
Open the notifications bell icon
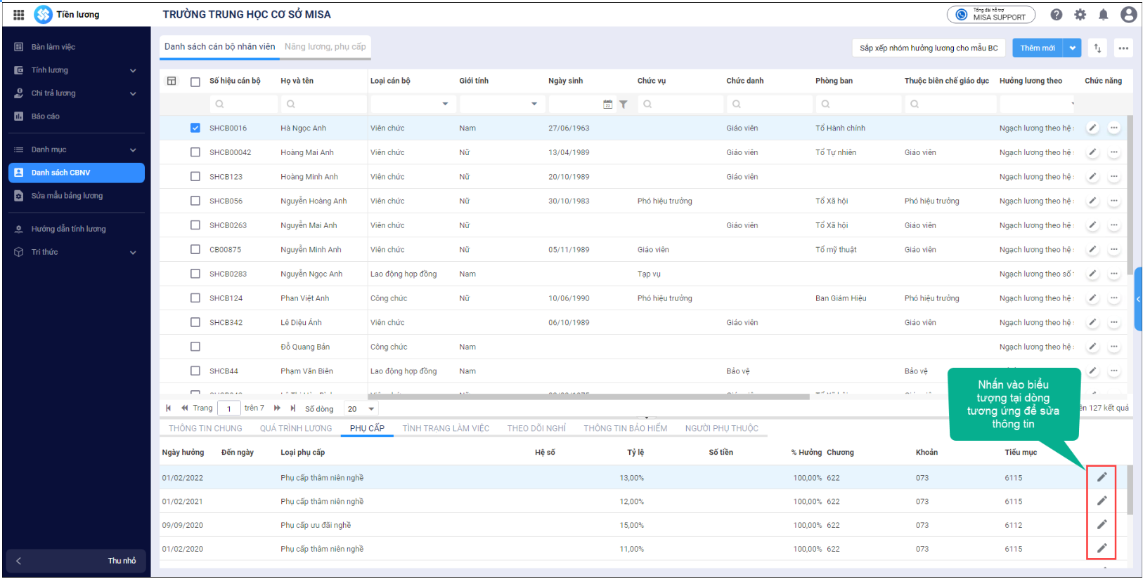point(1103,15)
